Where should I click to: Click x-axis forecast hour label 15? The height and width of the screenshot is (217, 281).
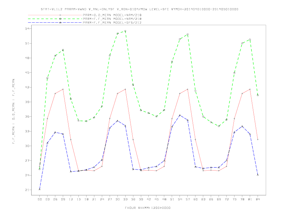pos(78,199)
